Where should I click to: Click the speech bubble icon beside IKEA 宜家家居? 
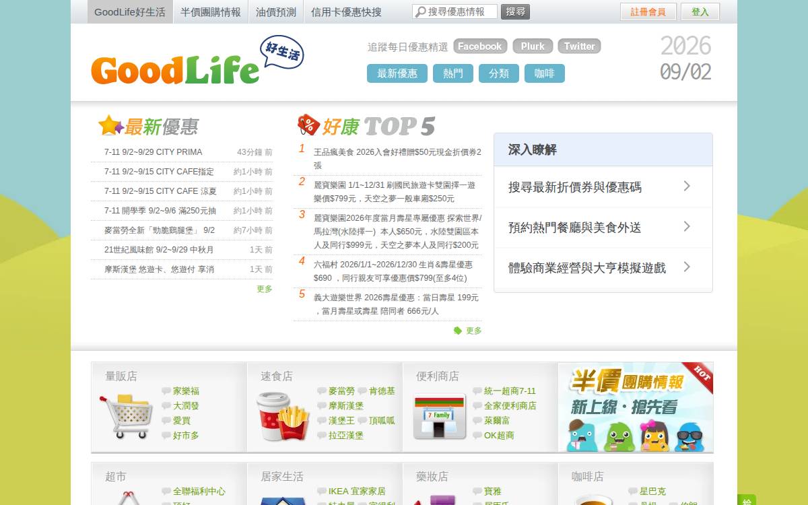[x=321, y=492]
